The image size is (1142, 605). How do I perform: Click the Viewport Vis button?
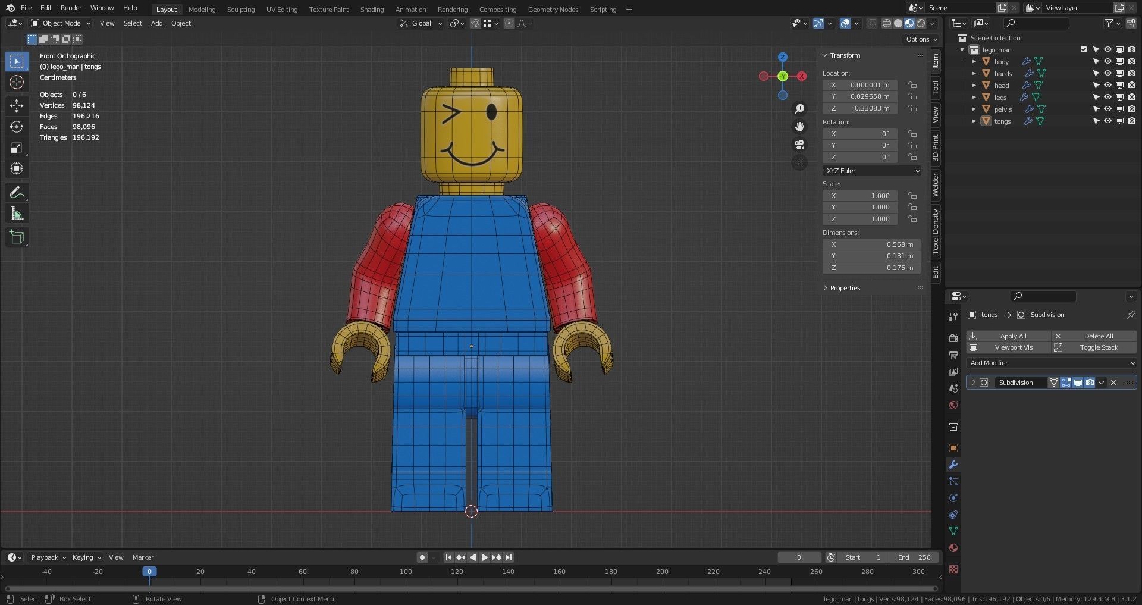pos(1008,347)
